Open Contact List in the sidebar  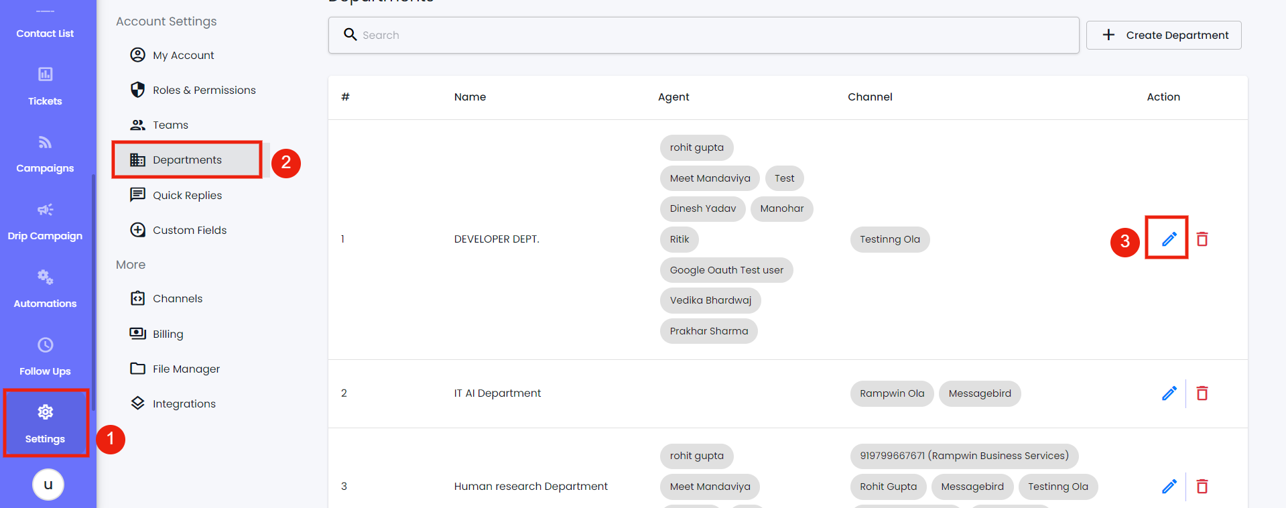pyautogui.click(x=45, y=33)
